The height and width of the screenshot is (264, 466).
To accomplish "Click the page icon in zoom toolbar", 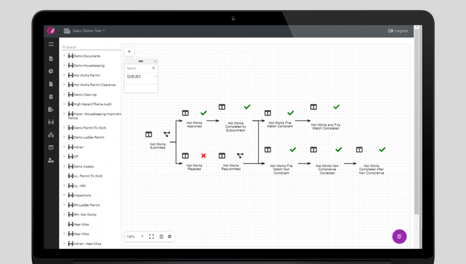I will point(162,236).
